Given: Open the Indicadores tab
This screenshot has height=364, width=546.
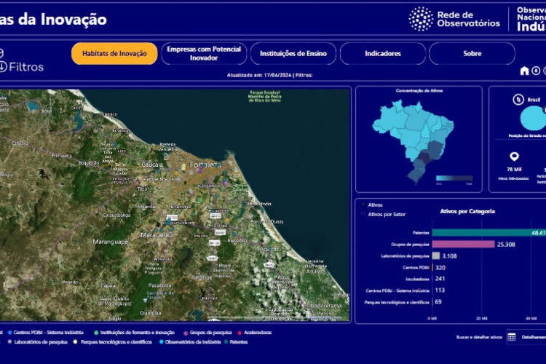Looking at the screenshot, I should (x=383, y=54).
